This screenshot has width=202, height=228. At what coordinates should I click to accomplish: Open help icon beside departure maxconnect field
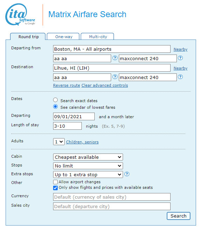tap(180, 58)
